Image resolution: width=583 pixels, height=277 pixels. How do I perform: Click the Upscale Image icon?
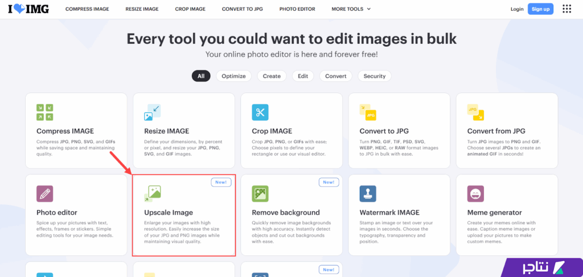[x=152, y=194]
